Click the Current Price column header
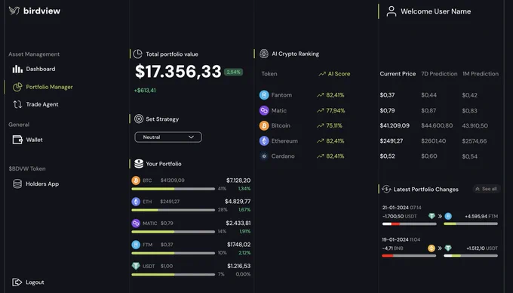 point(398,74)
